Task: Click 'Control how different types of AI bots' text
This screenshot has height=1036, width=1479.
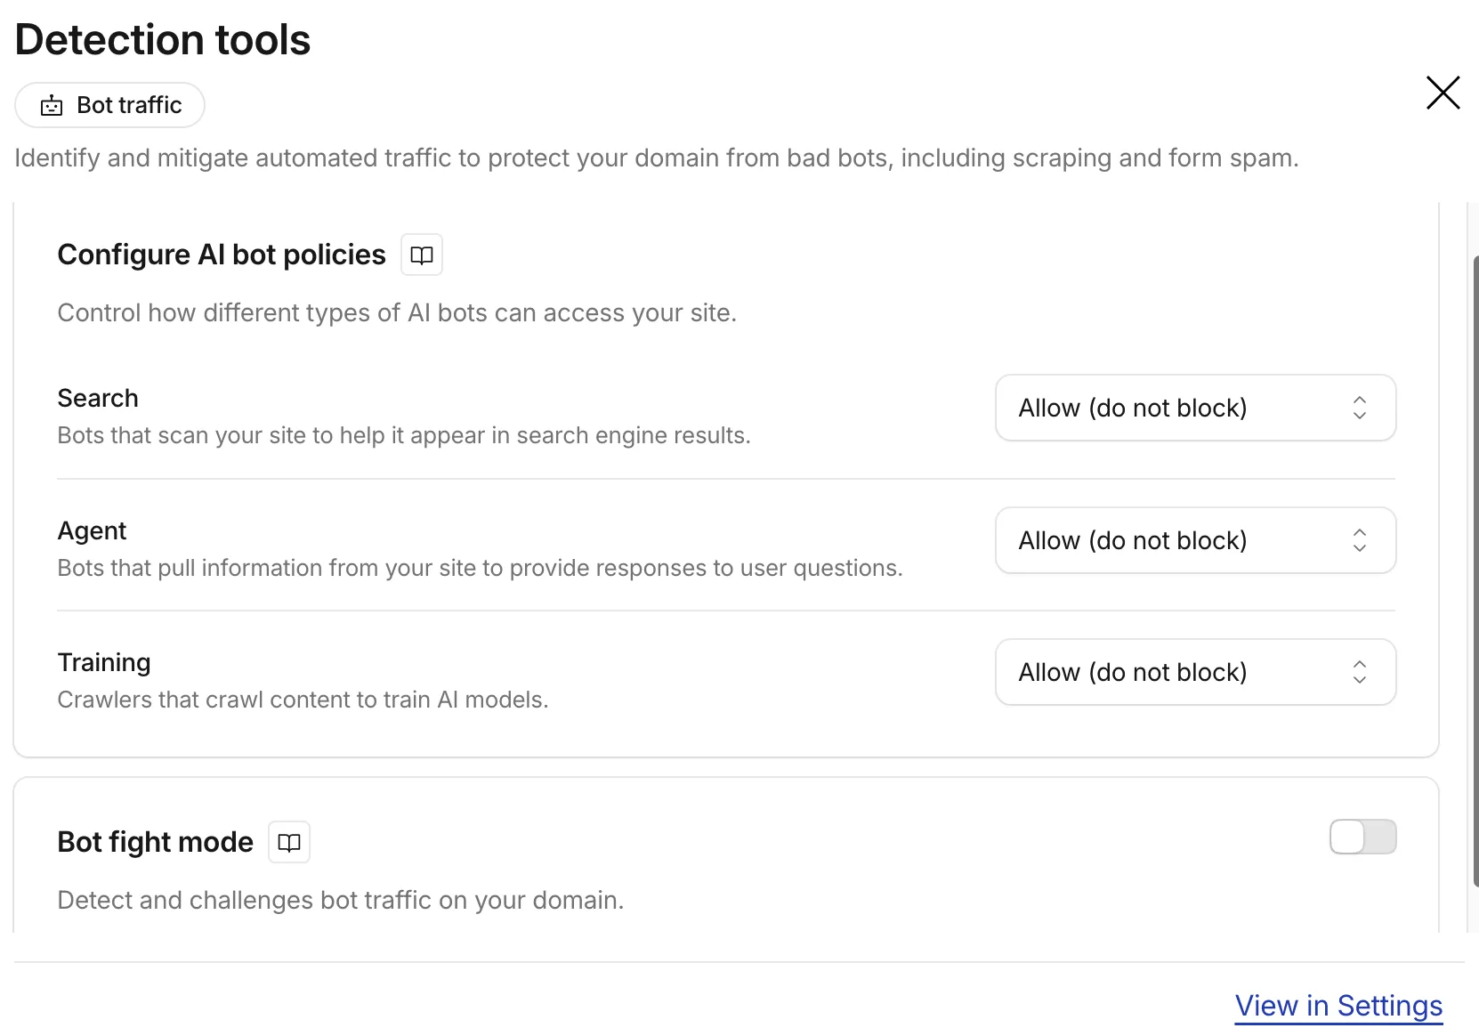Action: (397, 313)
